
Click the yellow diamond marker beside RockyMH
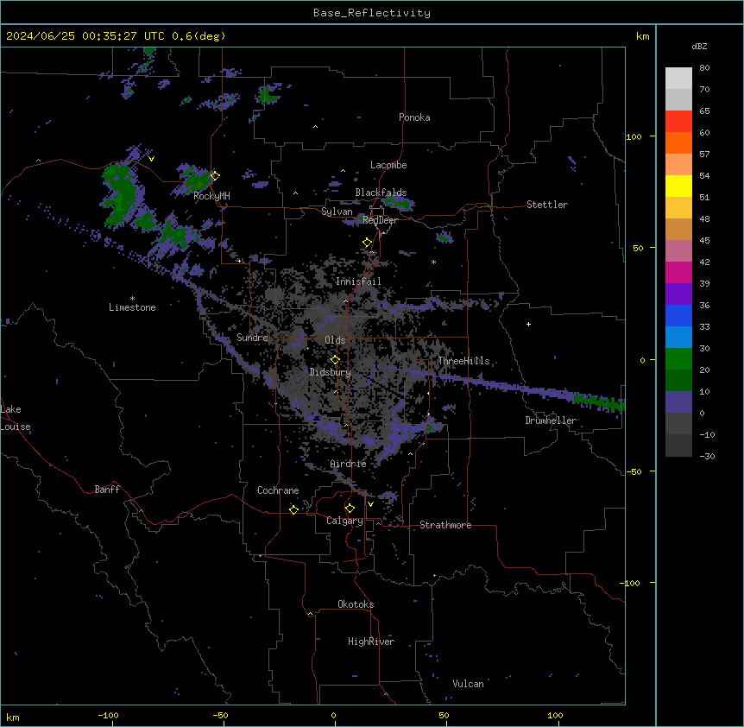coord(215,176)
